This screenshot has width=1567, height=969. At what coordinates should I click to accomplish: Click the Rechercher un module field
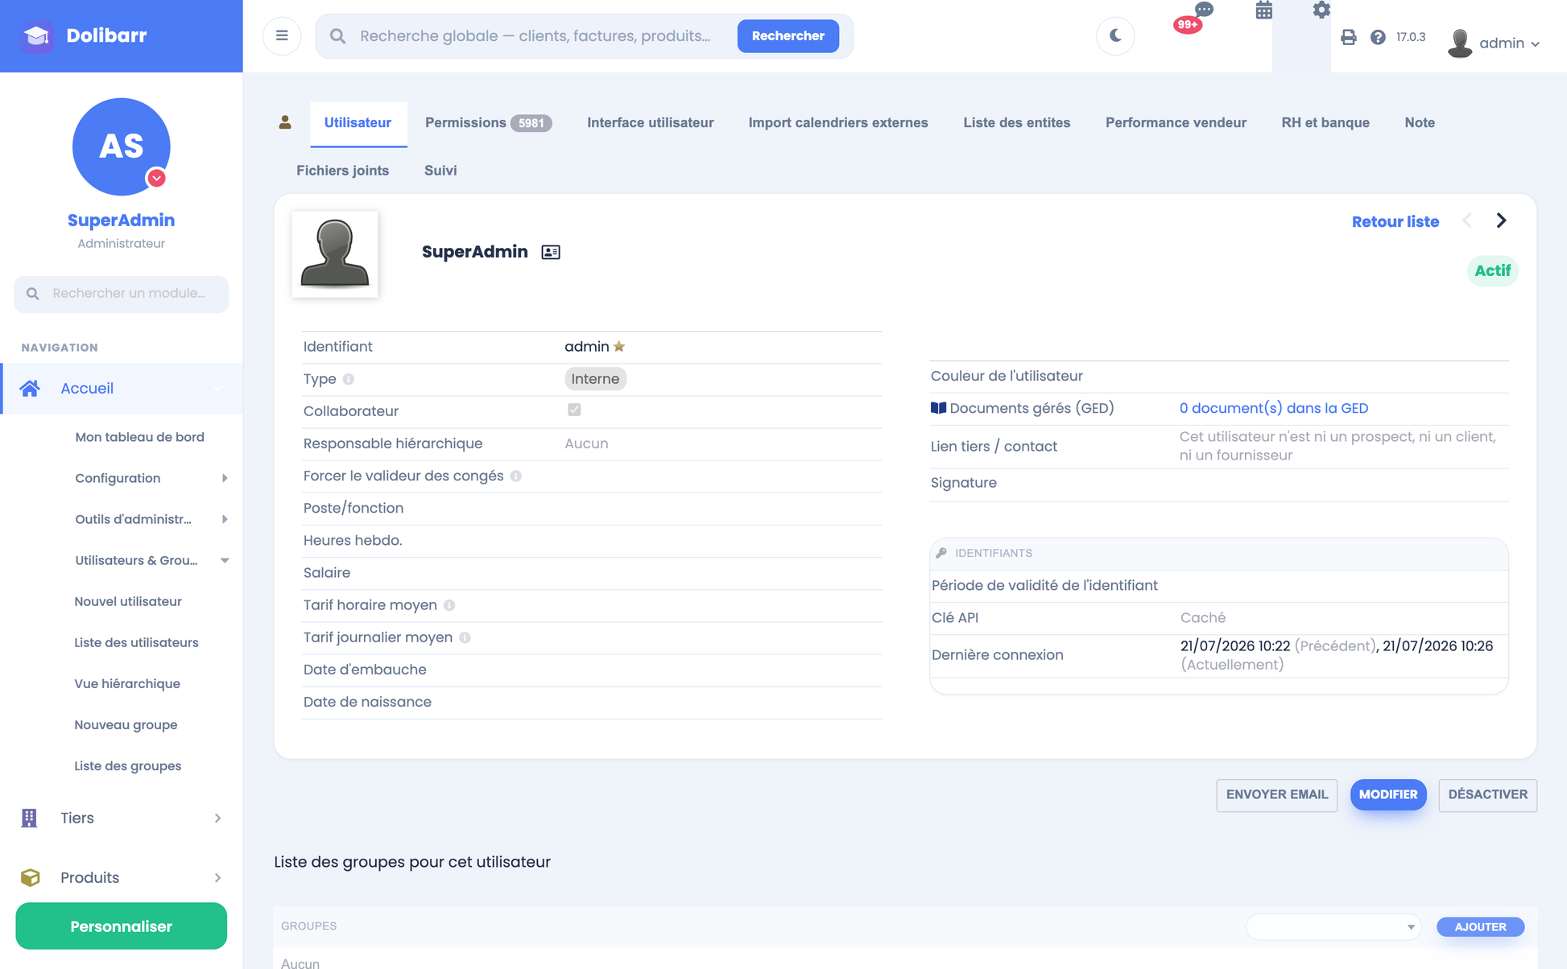point(122,294)
